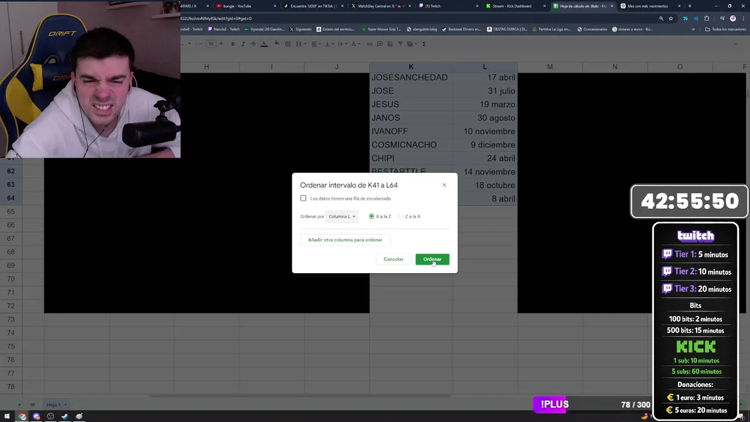The width and height of the screenshot is (750, 422).
Task: Open the fill color bucket tool
Action: tap(277, 44)
